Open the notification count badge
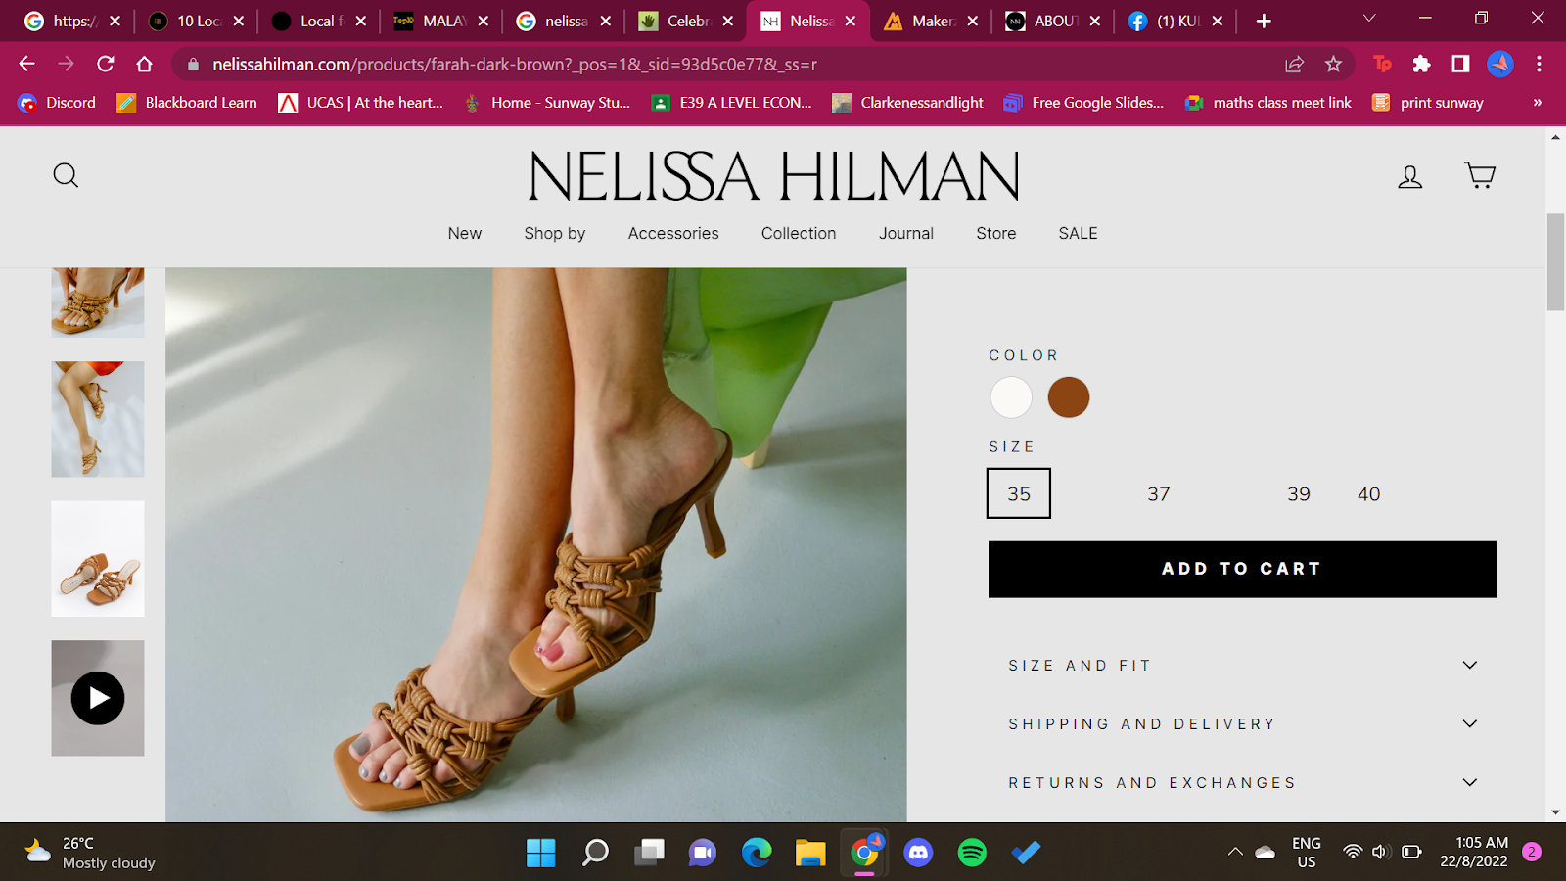Screen dimensions: 1566x881 tap(1532, 852)
